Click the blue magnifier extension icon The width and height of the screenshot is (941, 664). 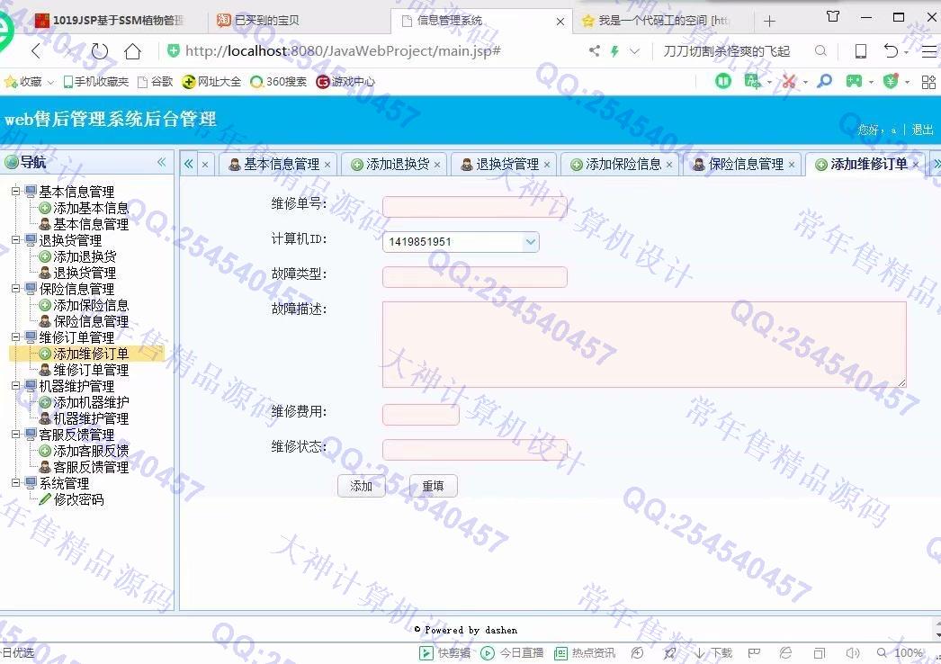pyautogui.click(x=825, y=80)
